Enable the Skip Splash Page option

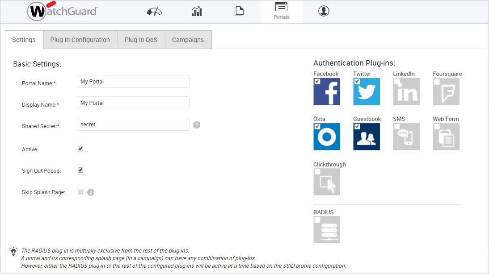point(80,191)
